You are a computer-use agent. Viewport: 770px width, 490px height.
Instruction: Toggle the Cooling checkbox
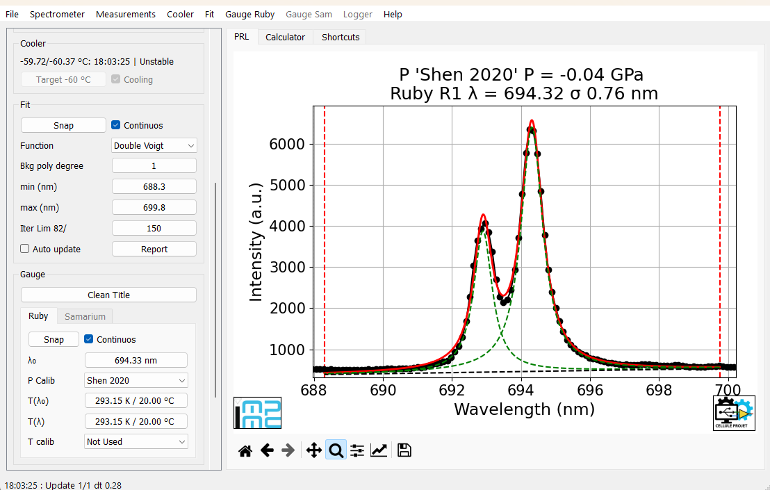click(116, 79)
